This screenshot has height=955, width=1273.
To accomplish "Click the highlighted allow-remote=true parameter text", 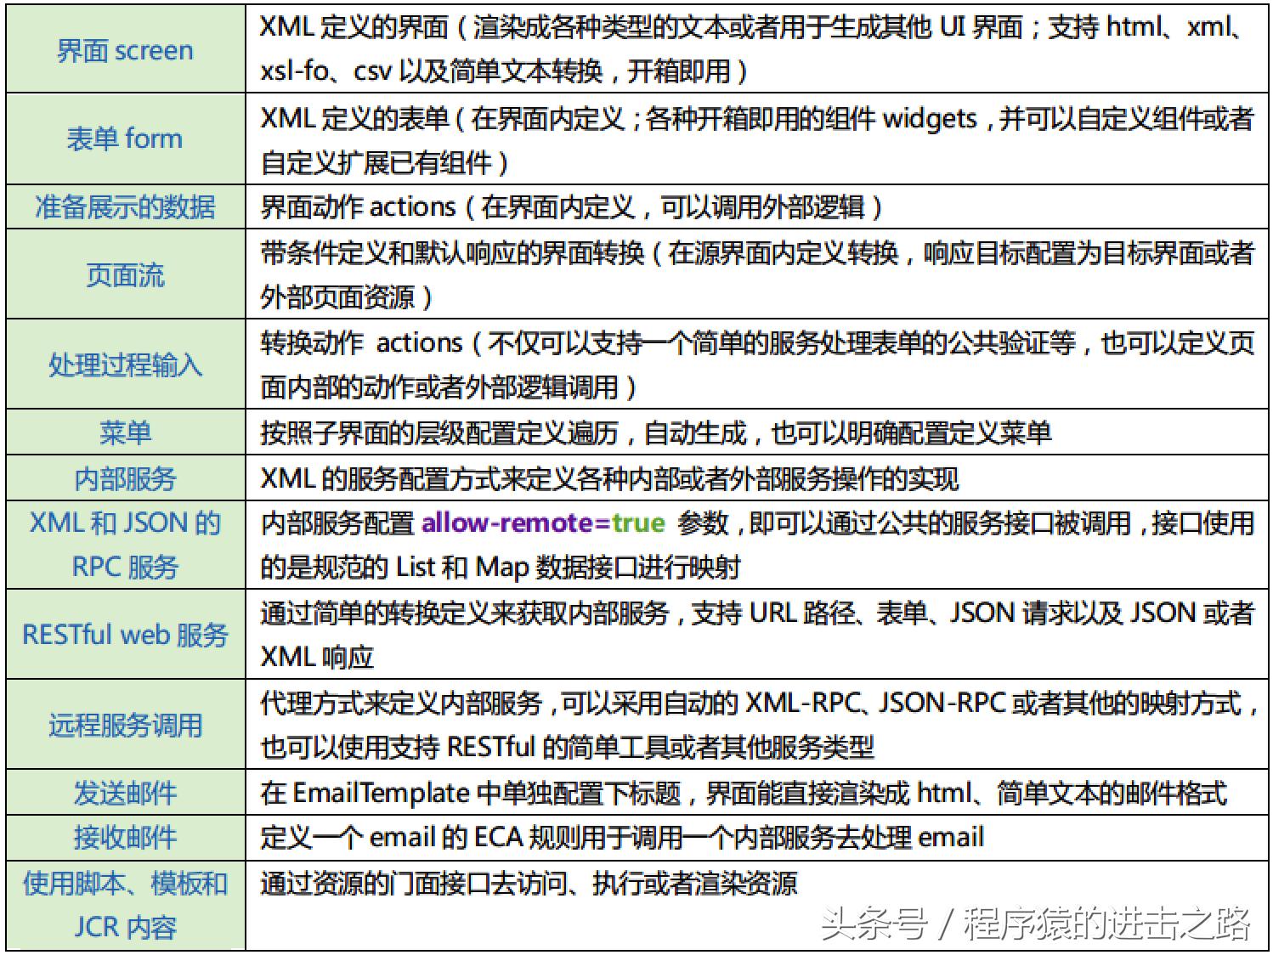I will [544, 523].
